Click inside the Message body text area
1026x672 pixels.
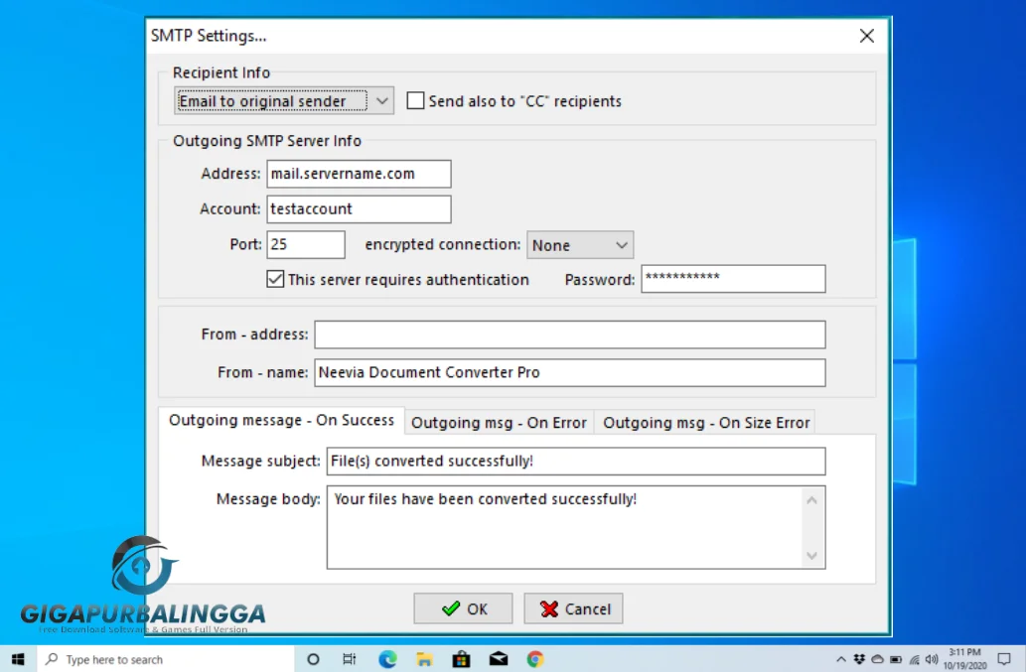coord(566,527)
